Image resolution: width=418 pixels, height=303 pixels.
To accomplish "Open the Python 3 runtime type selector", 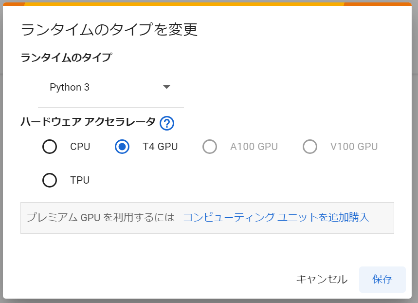I will pos(111,87).
